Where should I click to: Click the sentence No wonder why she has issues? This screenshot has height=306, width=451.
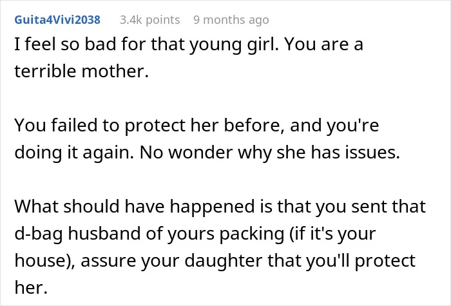point(270,152)
